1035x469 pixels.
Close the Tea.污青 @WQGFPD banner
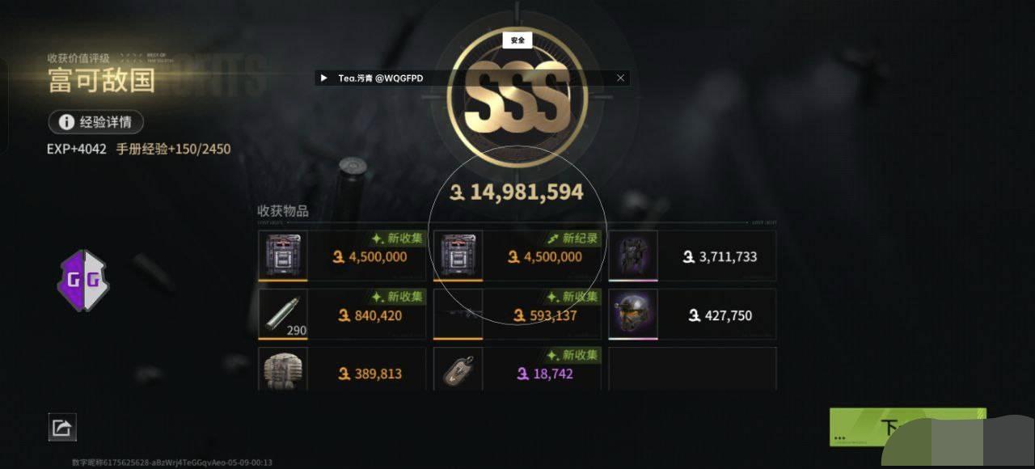(620, 78)
